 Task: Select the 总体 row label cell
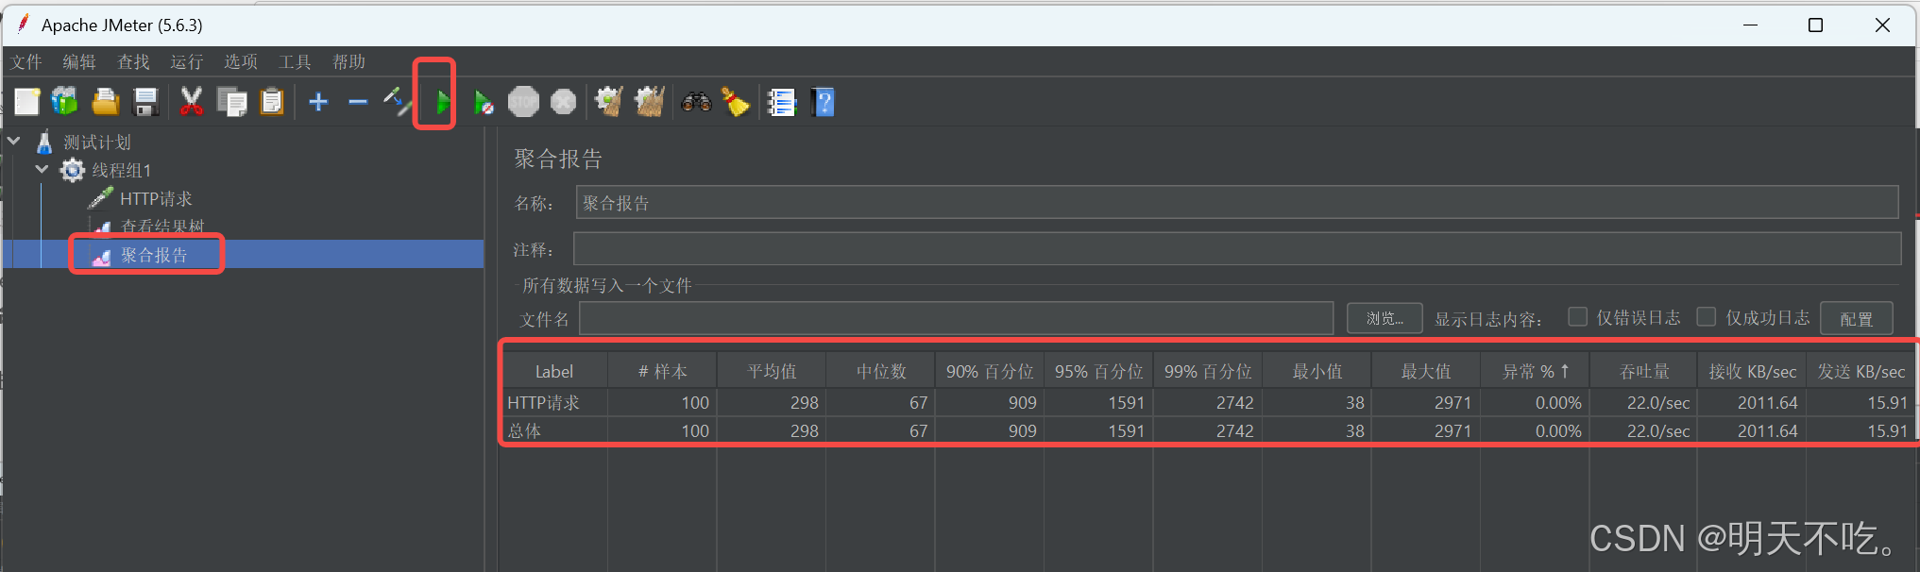[555, 431]
